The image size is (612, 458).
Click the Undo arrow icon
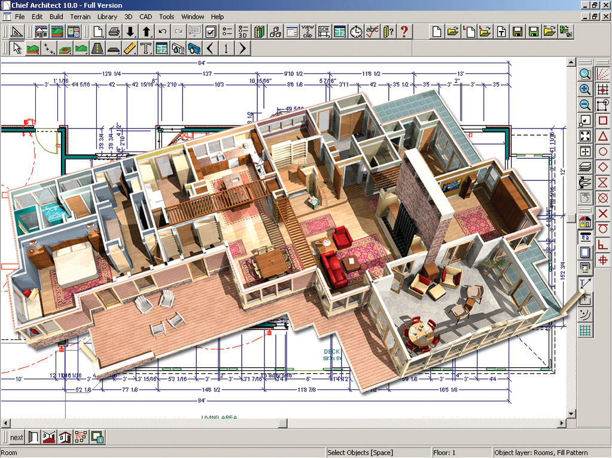(x=162, y=32)
